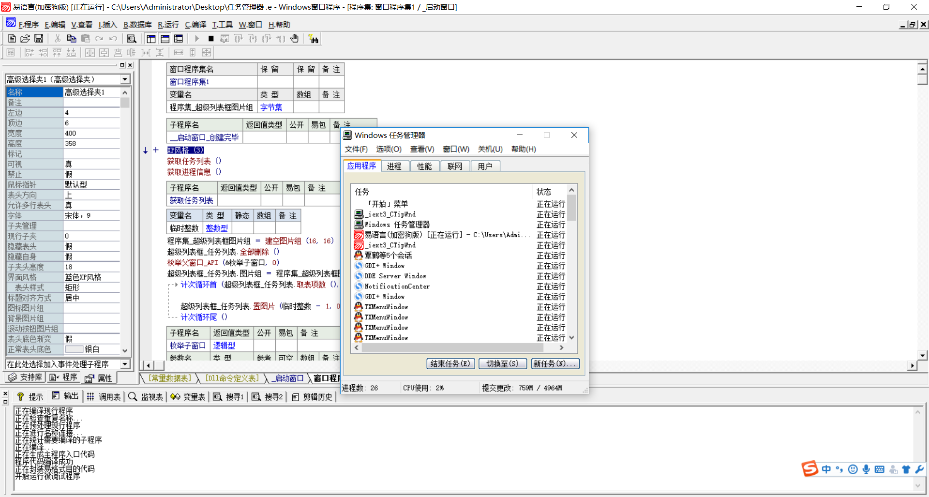The width and height of the screenshot is (929, 497).
Task: Click the 新任务(N)... button
Action: pos(555,363)
